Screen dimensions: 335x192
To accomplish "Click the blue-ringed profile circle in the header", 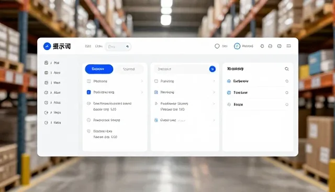I will [x=237, y=46].
